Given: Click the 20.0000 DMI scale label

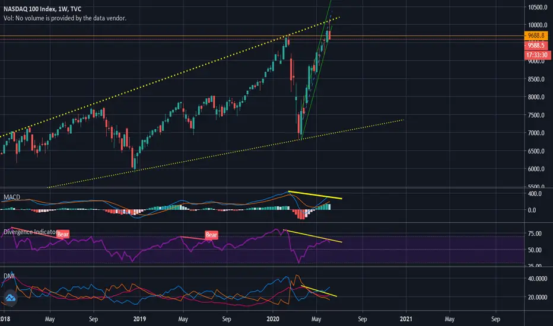Looking at the screenshot, I should point(538,297).
